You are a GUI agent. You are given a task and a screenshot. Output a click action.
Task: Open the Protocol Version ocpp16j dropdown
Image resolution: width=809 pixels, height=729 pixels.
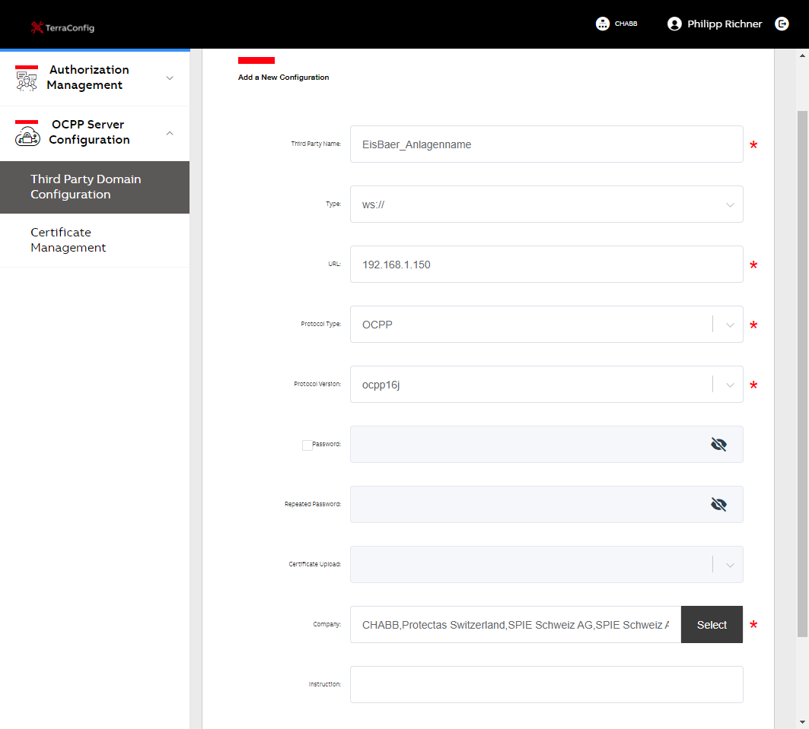[x=546, y=385]
